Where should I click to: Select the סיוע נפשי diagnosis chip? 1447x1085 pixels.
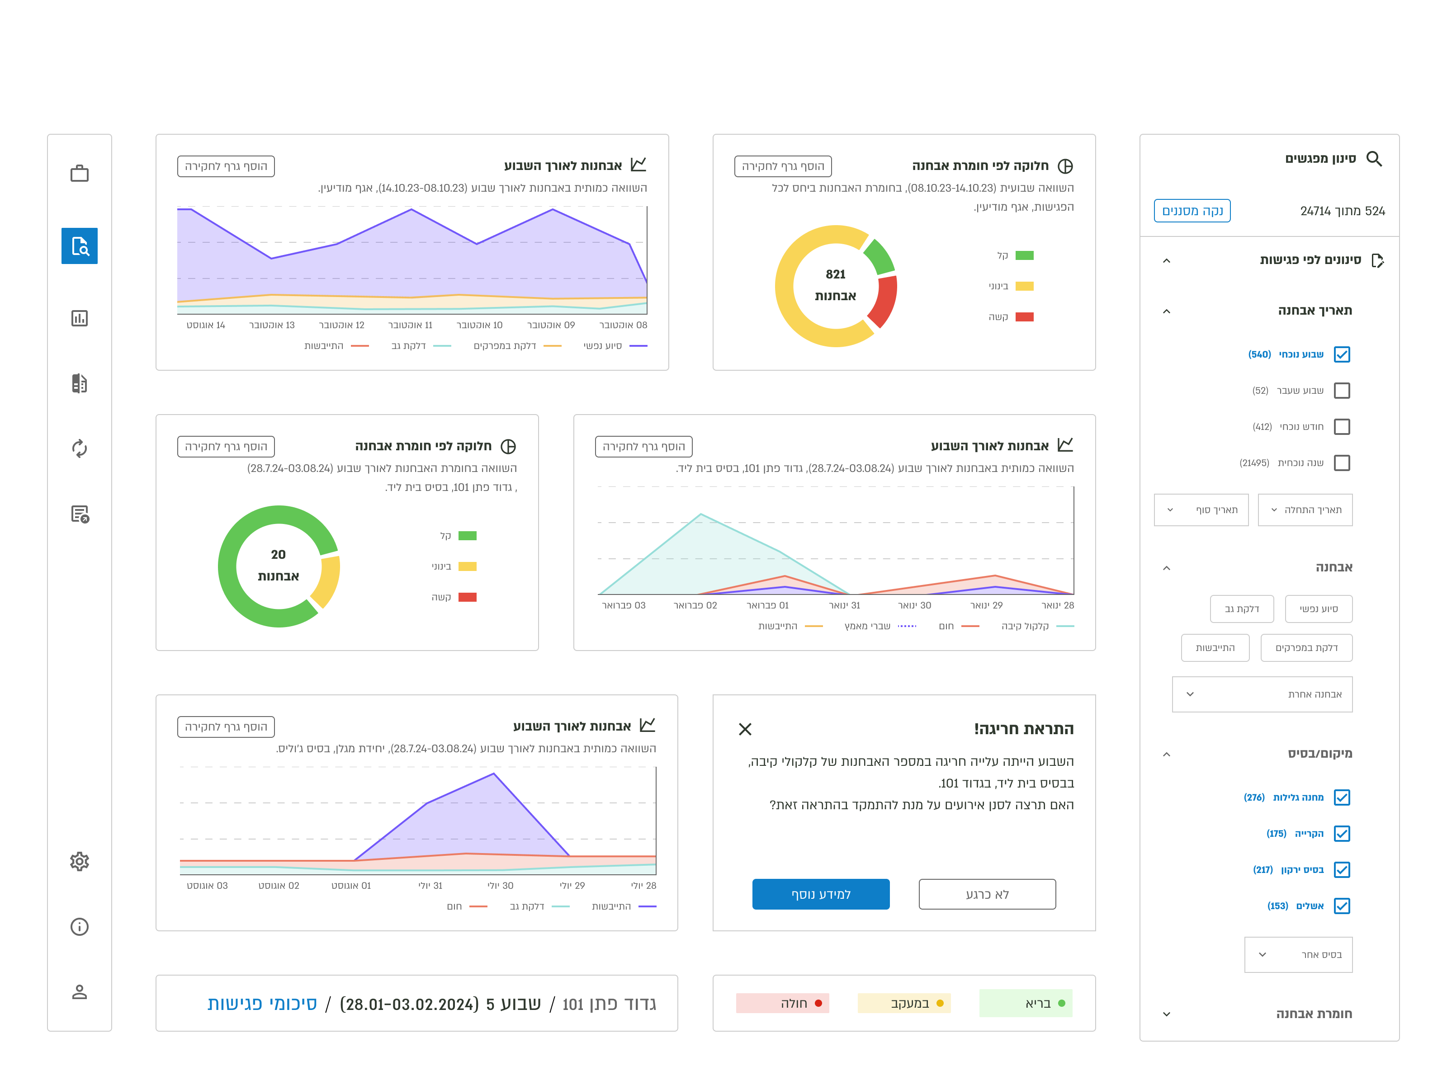1318,609
